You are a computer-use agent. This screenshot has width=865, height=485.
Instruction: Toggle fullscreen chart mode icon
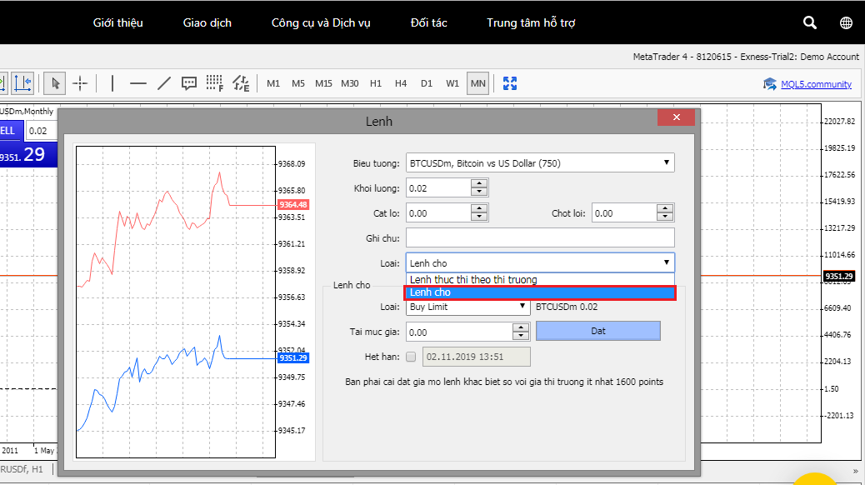[510, 83]
